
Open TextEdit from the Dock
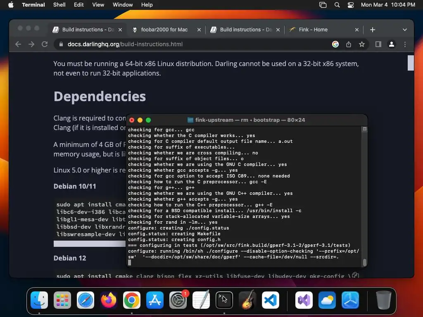point(201,300)
